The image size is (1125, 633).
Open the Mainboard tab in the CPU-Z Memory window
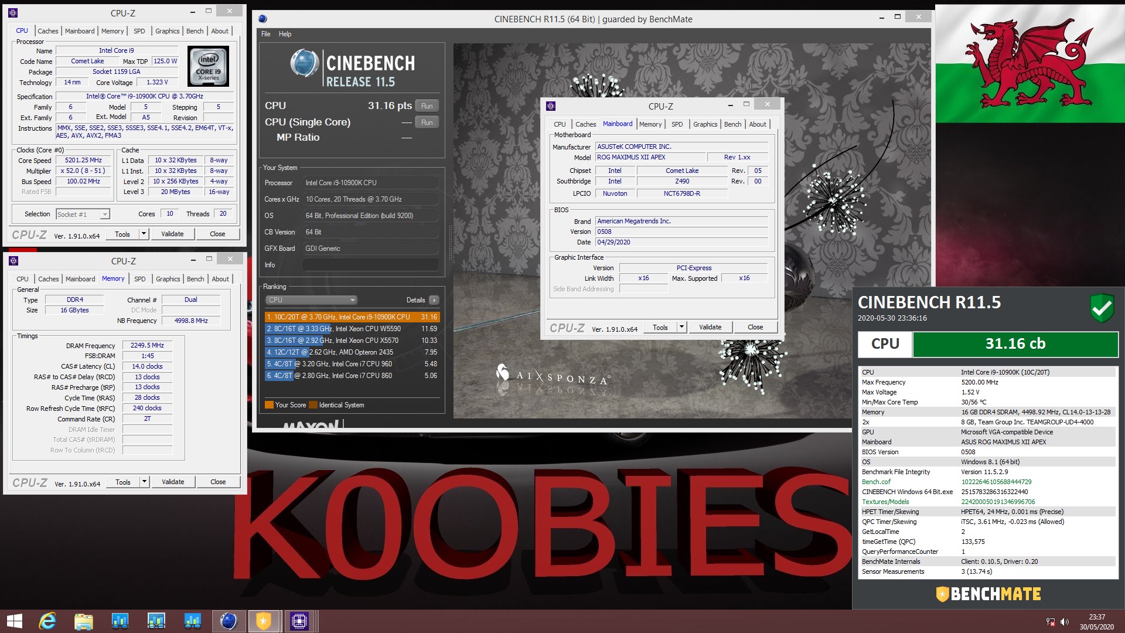80,279
